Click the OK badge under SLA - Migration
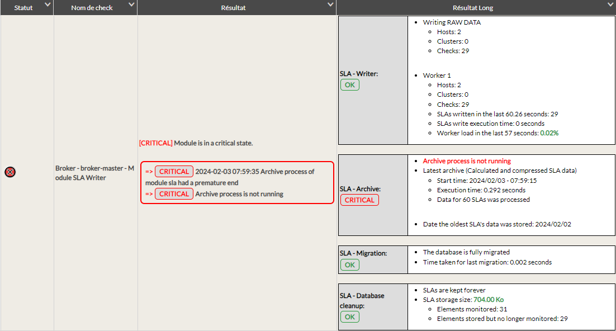 [350, 265]
